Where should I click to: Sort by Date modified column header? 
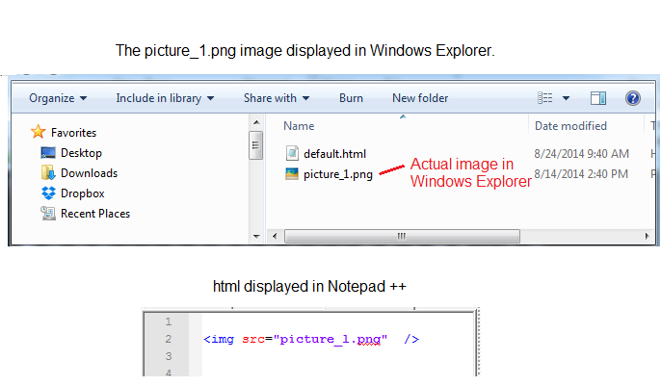coord(570,126)
